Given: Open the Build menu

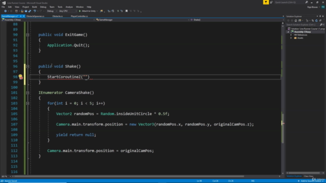Looking at the screenshot, I should click(x=34, y=7).
